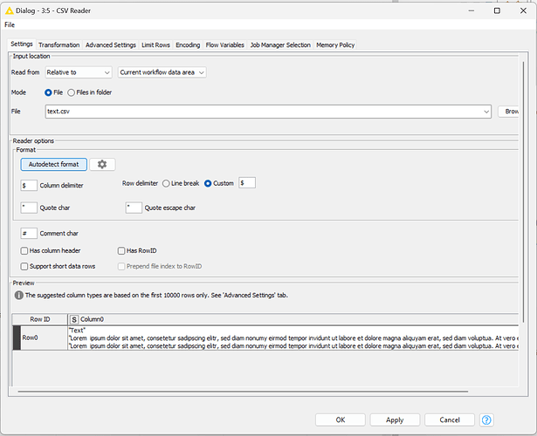
Task: Select the File mode radio button
Action: tap(48, 92)
